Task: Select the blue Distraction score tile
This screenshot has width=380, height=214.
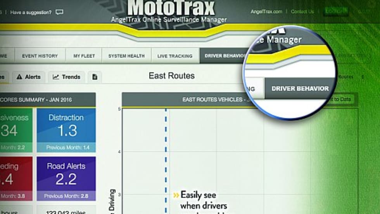Action: (x=66, y=130)
